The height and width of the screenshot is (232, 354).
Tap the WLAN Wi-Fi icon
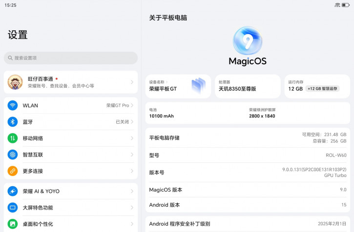(x=13, y=105)
